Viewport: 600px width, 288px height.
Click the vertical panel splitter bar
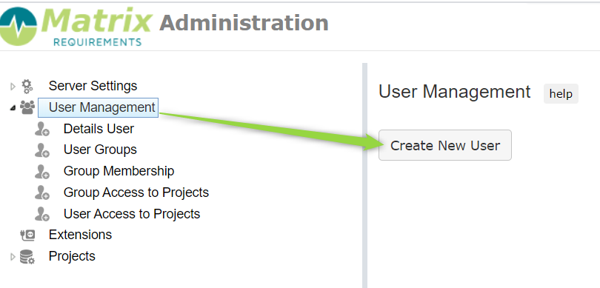click(364, 175)
